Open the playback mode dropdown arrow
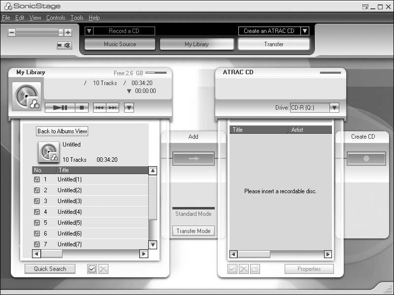The image size is (394, 295). tap(129, 108)
